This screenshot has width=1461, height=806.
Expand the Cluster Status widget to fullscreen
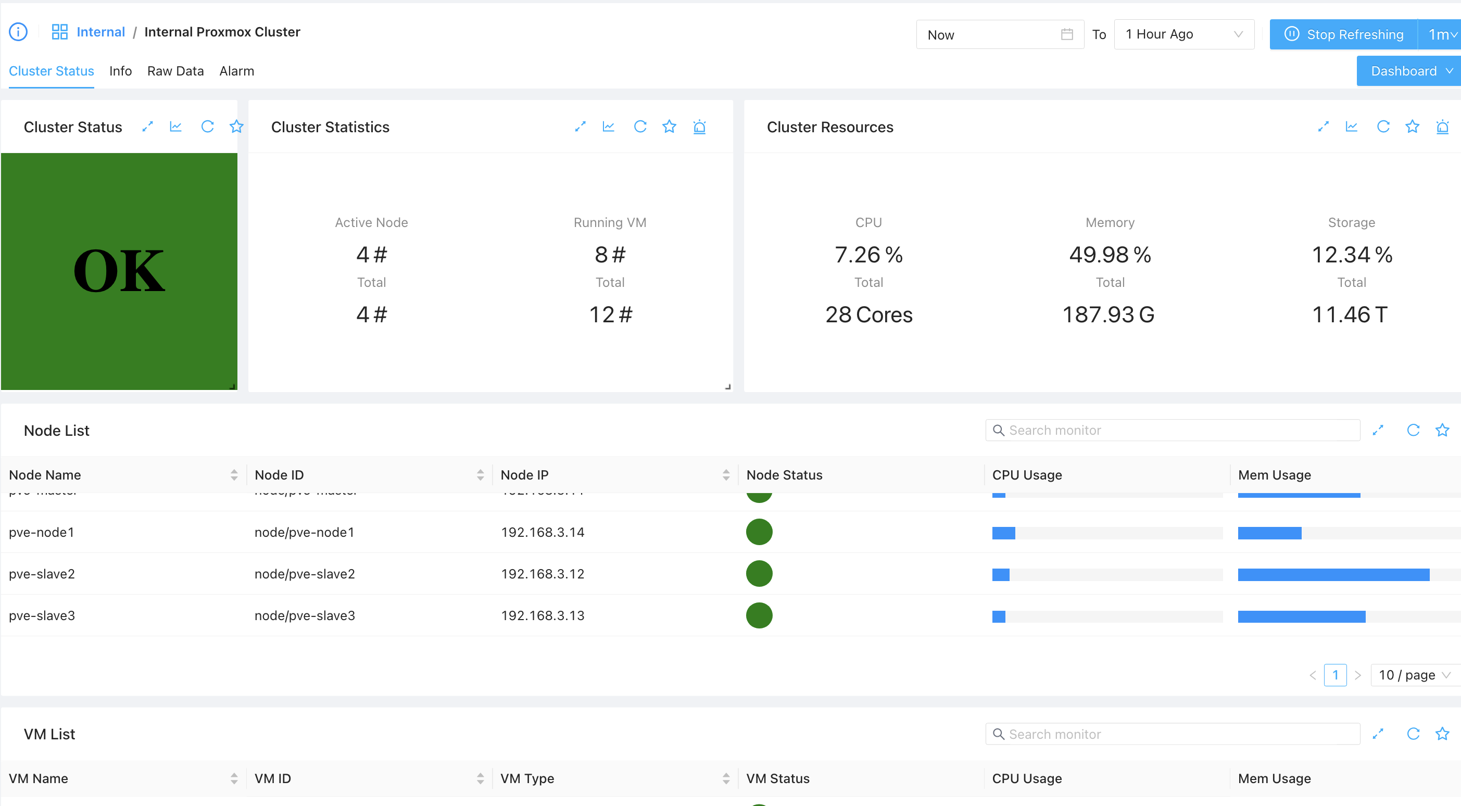(x=147, y=127)
